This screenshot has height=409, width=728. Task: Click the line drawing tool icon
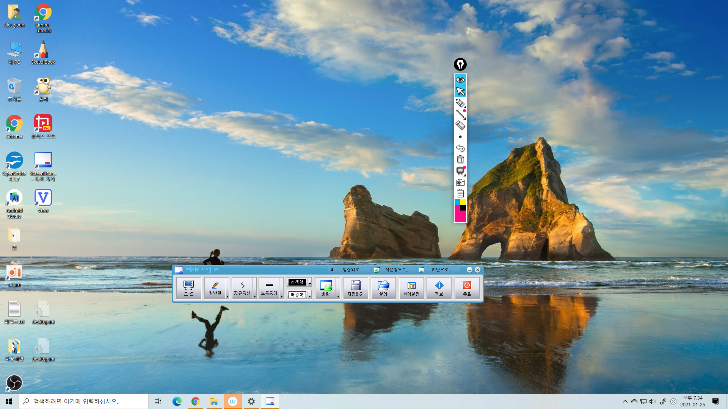460,114
